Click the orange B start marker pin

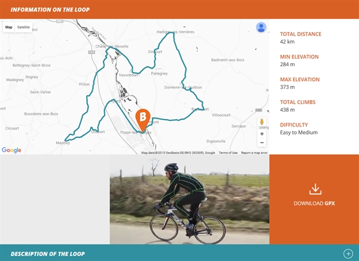[142, 121]
